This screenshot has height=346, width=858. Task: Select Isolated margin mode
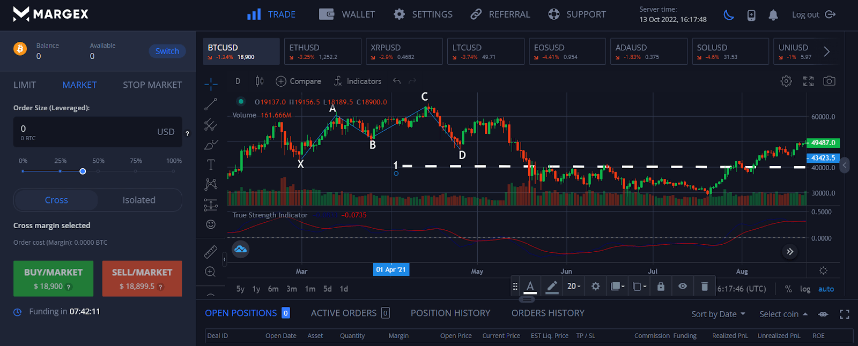coord(139,200)
